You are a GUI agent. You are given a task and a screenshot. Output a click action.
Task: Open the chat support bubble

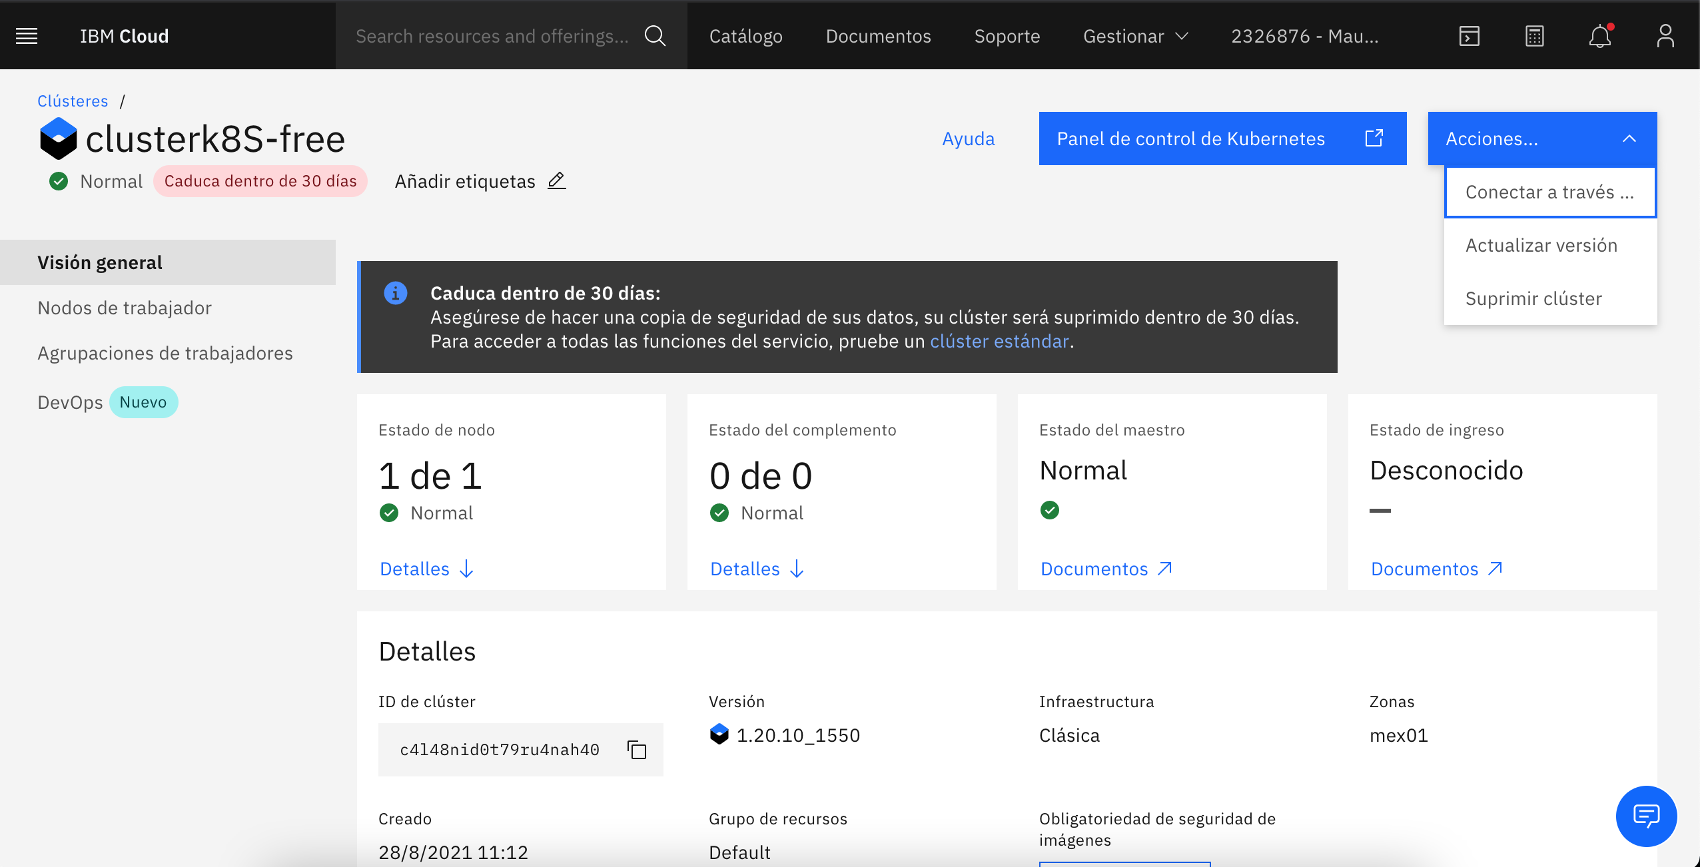pos(1646,816)
